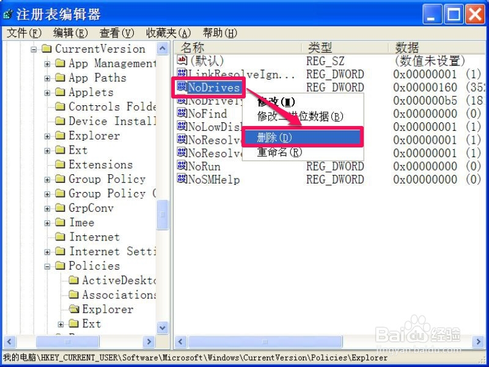Viewport: 489px width, 367px height.
Task: Choose 修改(M) in context menu
Action: [303, 102]
